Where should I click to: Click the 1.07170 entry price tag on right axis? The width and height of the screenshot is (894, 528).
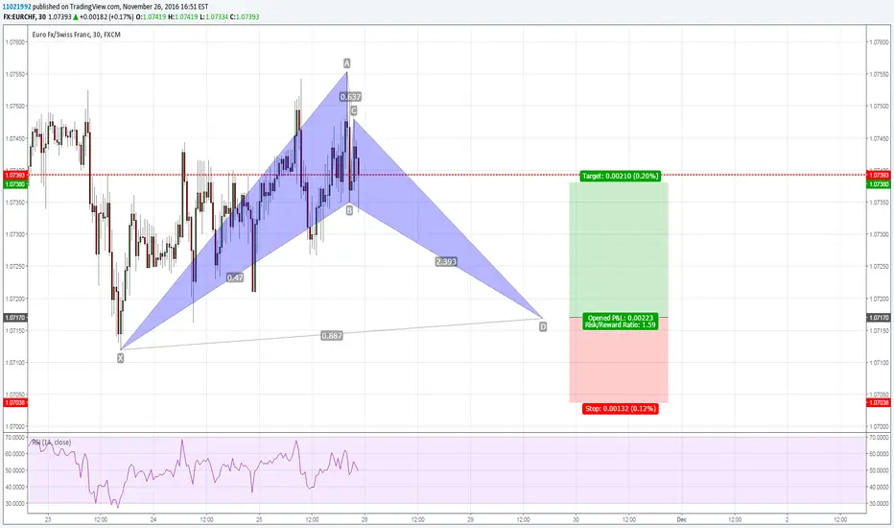pos(878,318)
